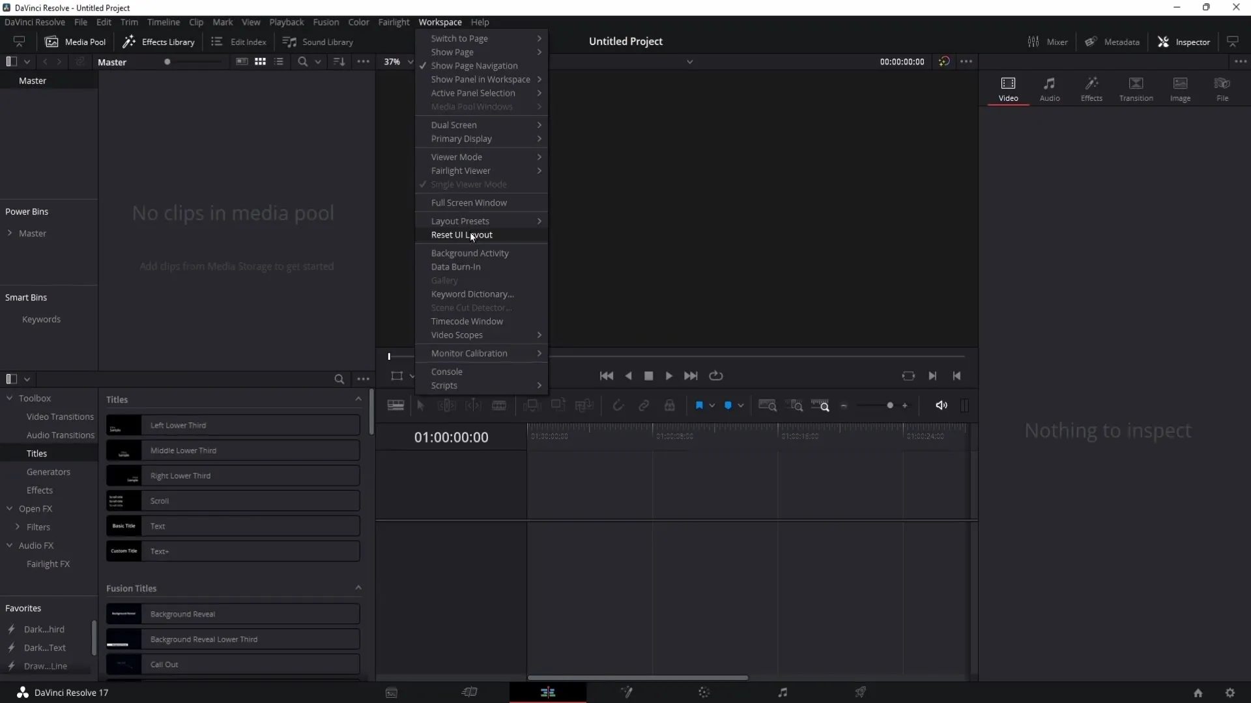Toggle the Timecode Window visibility
This screenshot has height=703, width=1251.
[x=467, y=321]
